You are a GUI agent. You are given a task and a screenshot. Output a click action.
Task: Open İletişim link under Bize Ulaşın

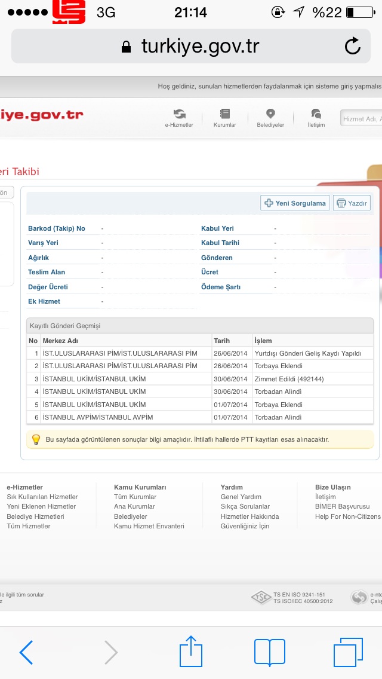pos(325,497)
